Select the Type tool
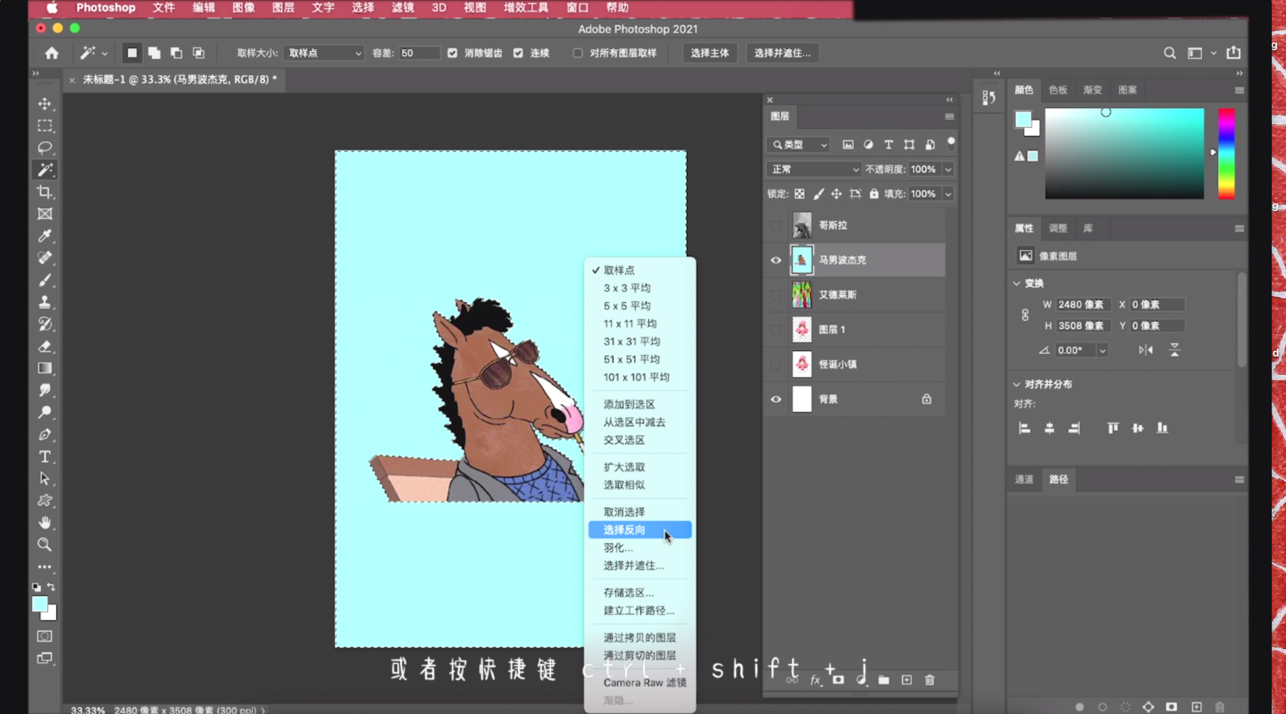 (45, 456)
